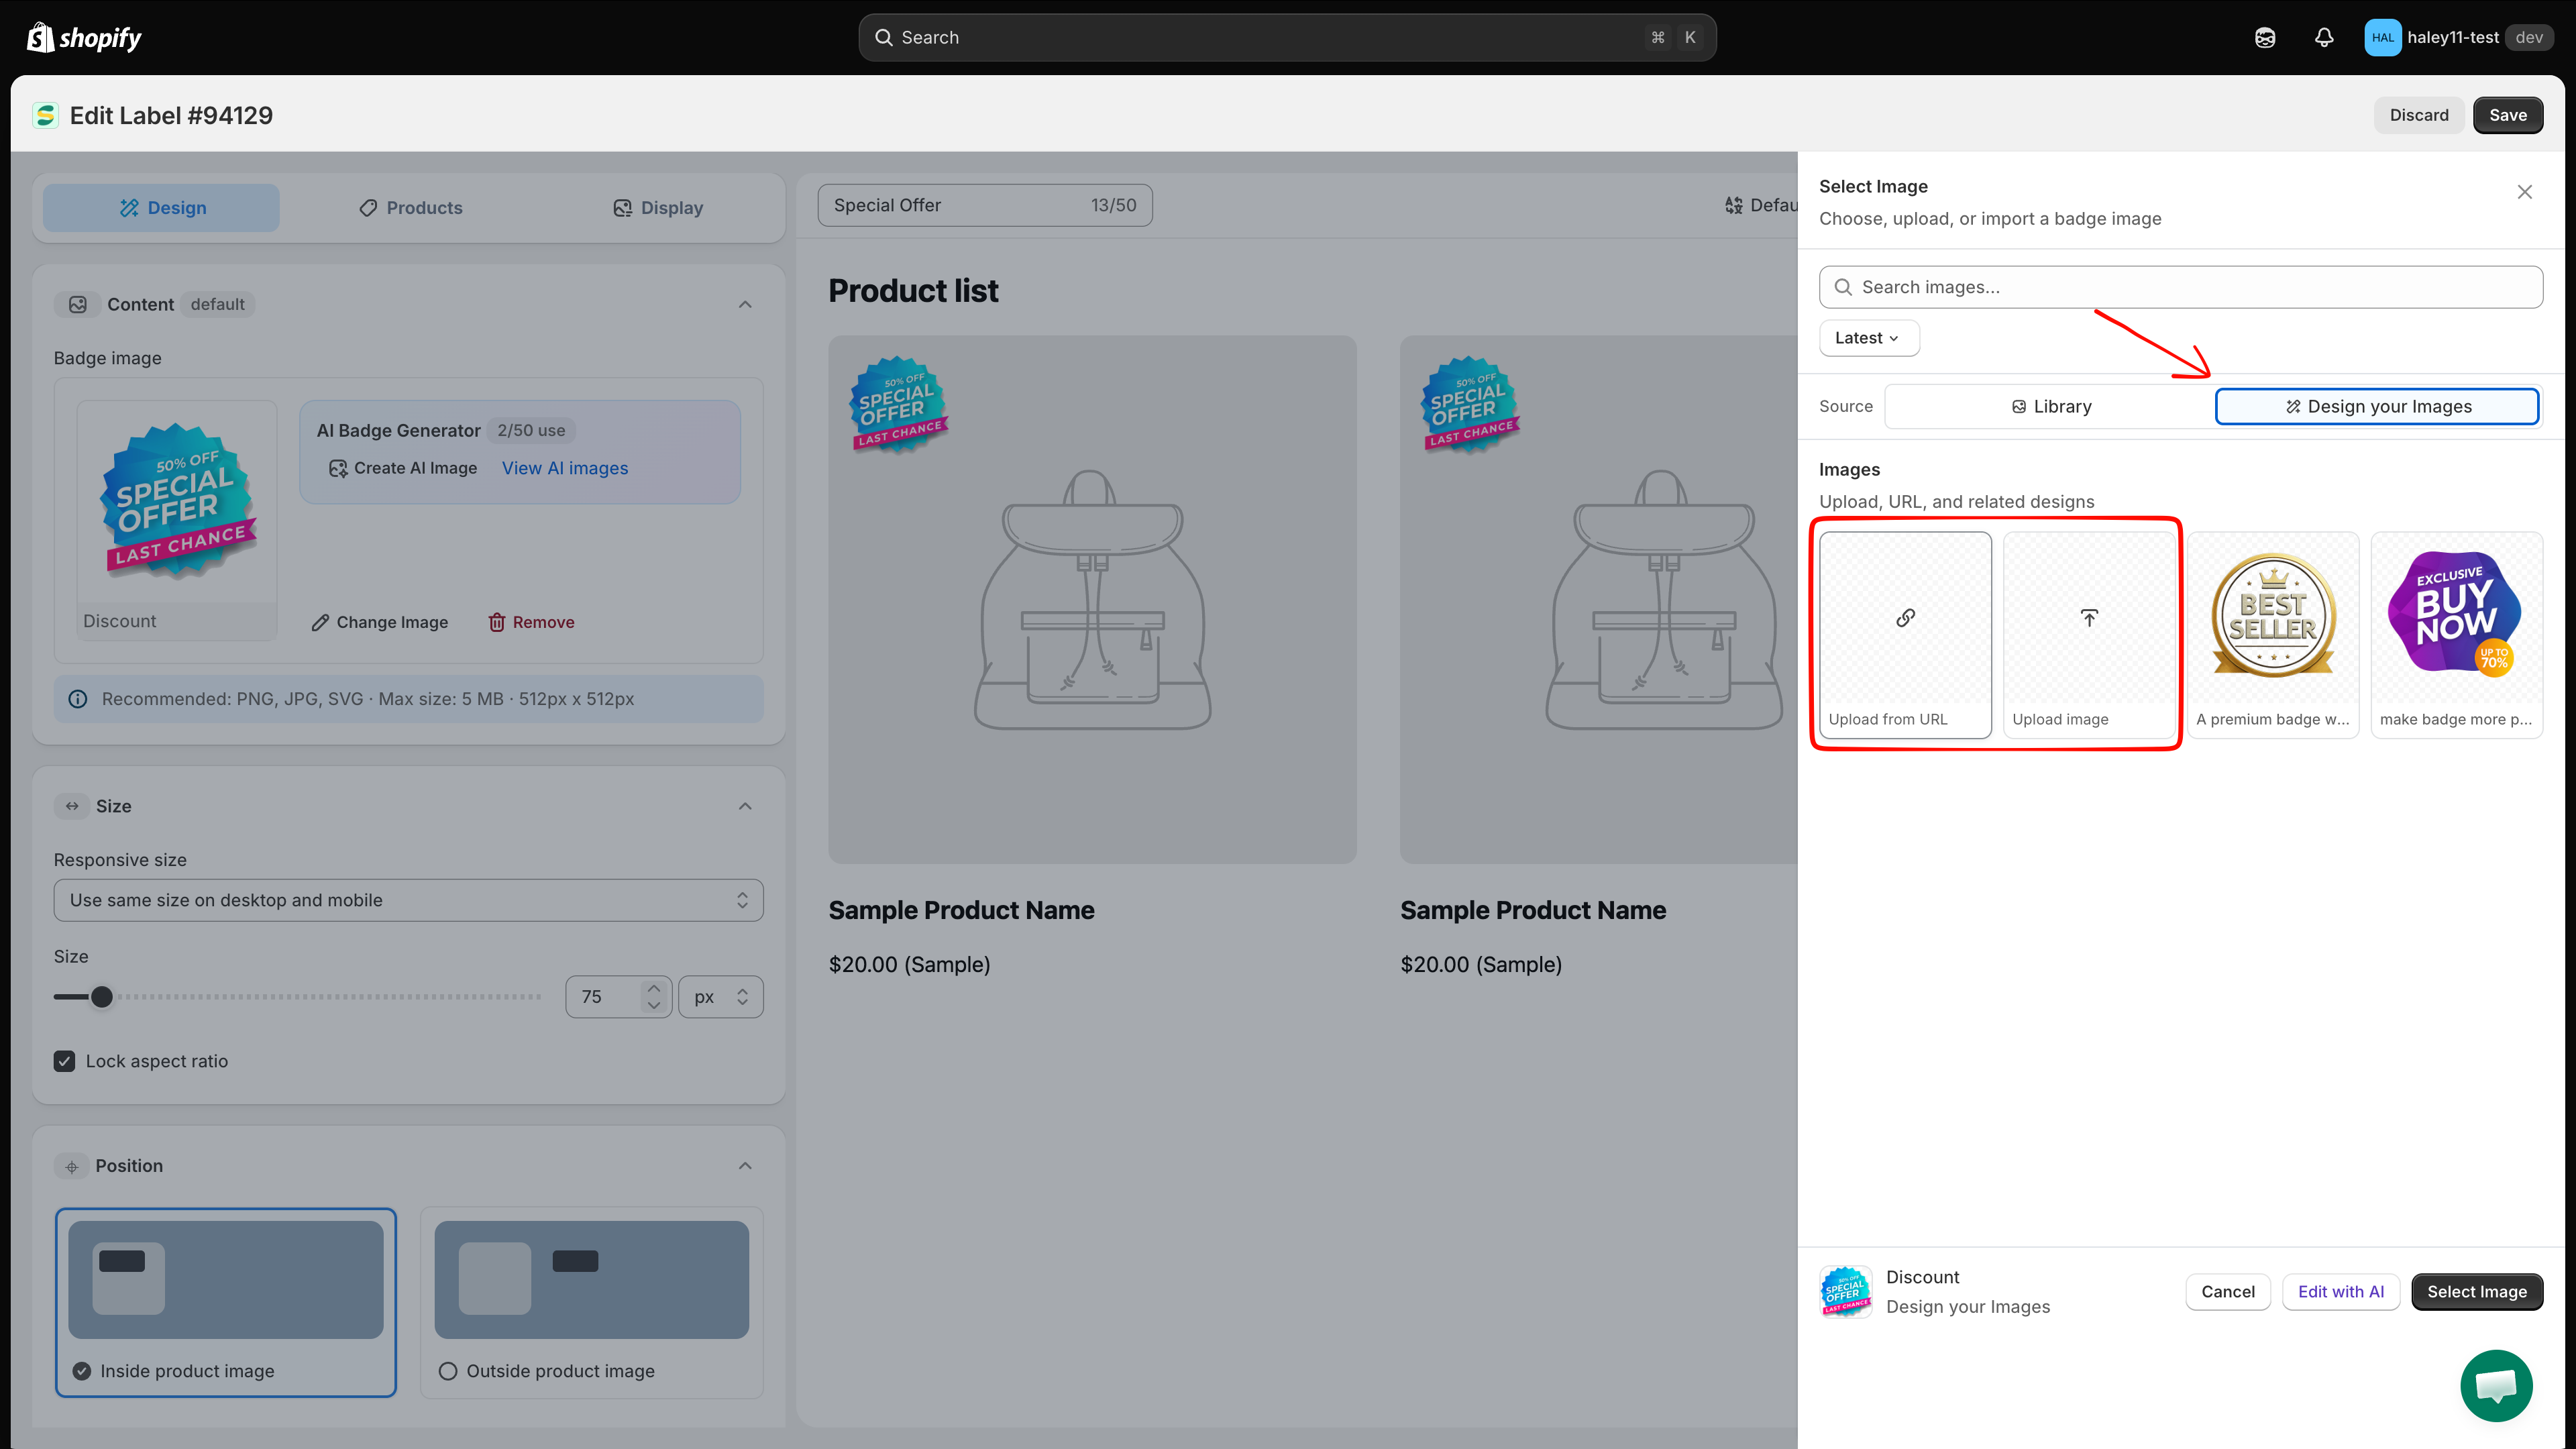The height and width of the screenshot is (1449, 2576).
Task: Click the HAL account avatar
Action: (x=2382, y=37)
